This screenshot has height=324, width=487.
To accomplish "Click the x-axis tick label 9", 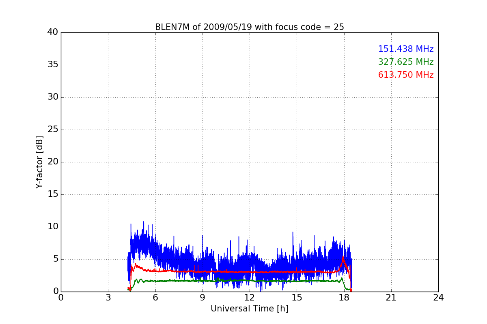I will (203, 298).
